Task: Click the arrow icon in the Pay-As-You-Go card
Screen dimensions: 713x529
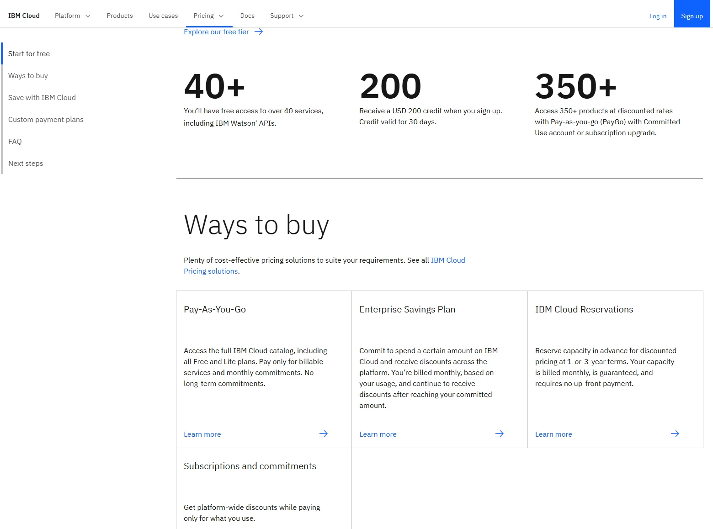Action: pos(324,434)
